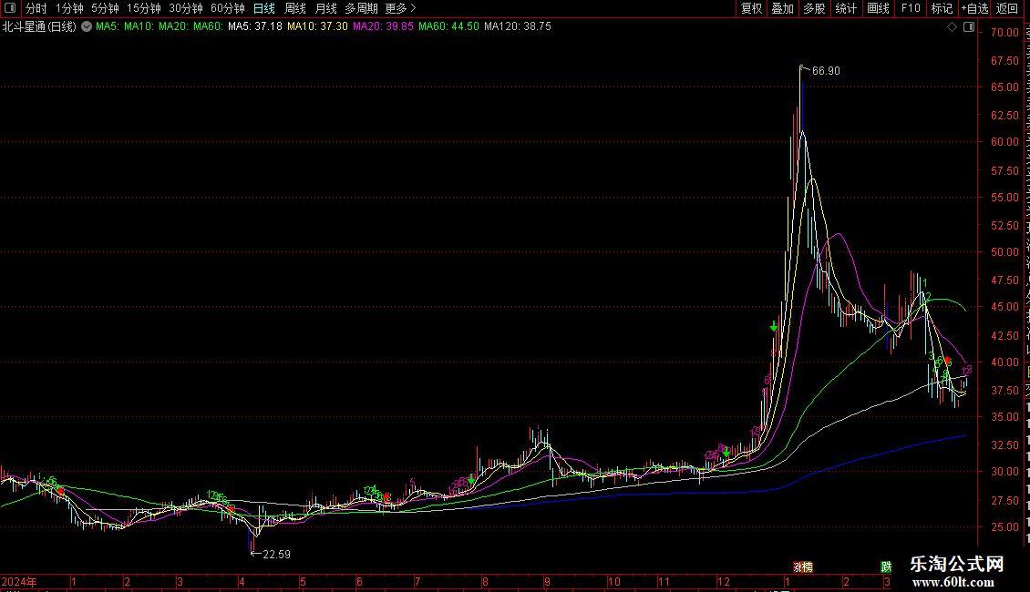
Task: Click the 2024年 label on the time axis
Action: 19,581
